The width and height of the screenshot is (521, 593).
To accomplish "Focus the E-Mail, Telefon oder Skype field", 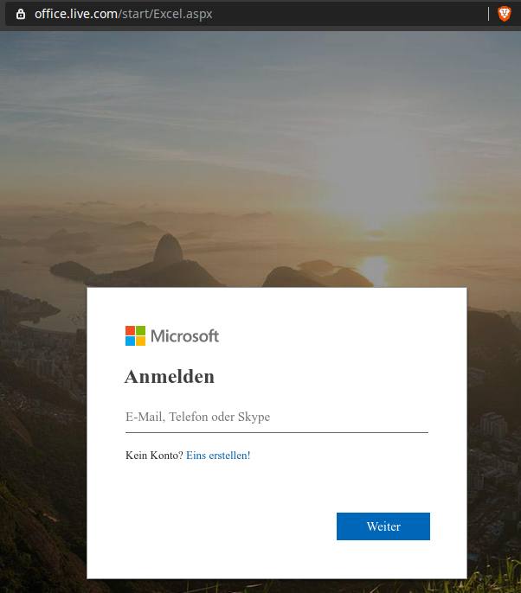I will pyautogui.click(x=277, y=418).
